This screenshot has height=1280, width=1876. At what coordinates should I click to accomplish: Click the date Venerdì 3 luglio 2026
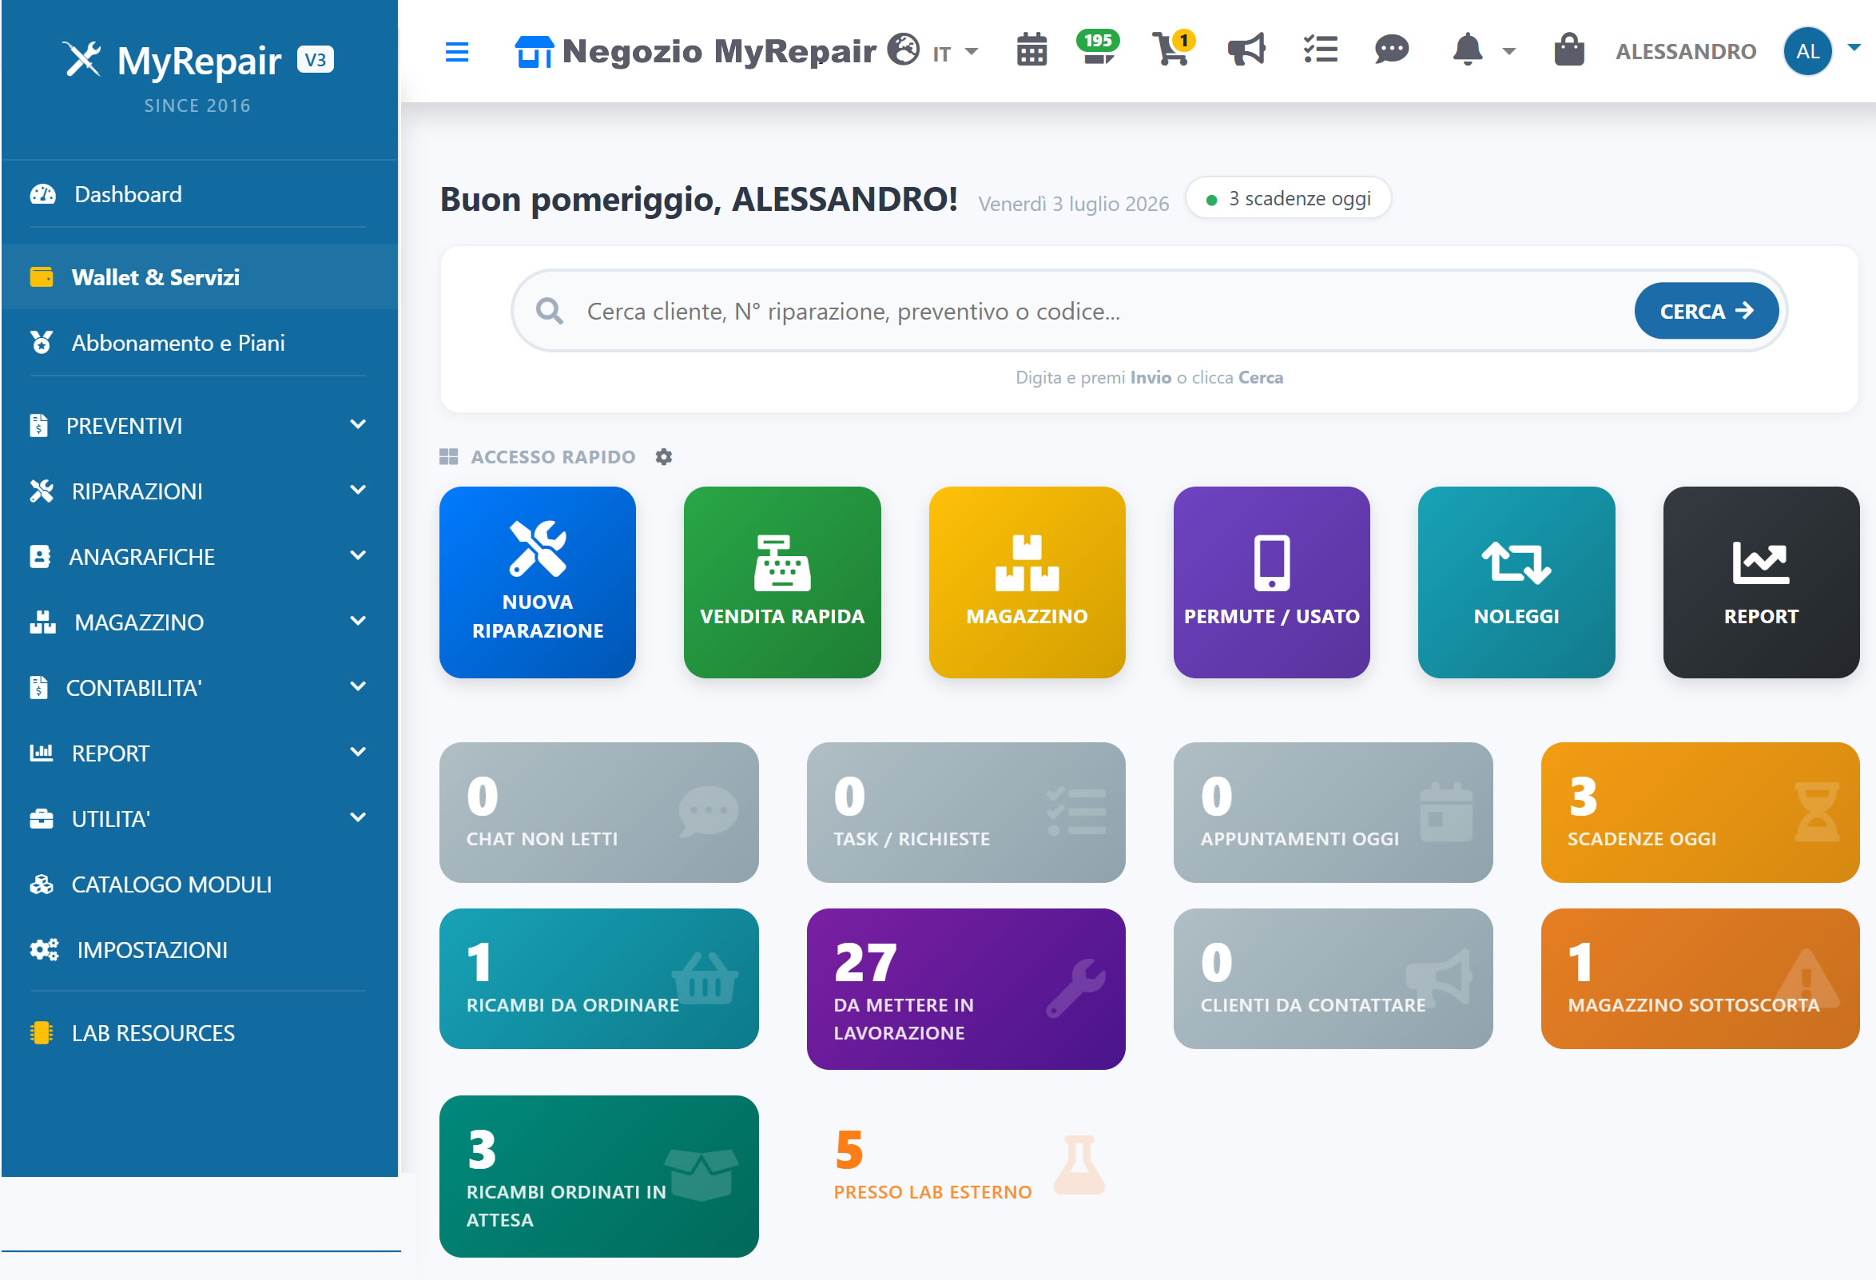coord(1073,204)
